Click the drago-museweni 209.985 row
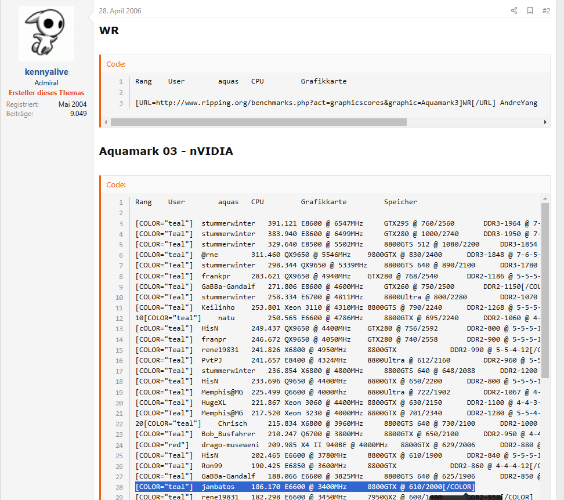 point(338,445)
